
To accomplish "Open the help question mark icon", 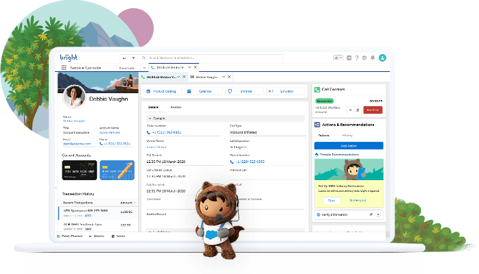I will pos(357,58).
